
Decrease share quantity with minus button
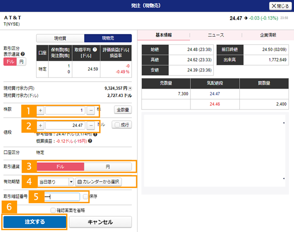coord(91,110)
